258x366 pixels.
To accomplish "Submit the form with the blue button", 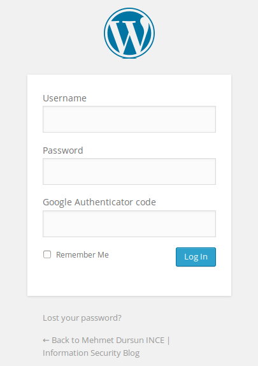I will [x=196, y=257].
